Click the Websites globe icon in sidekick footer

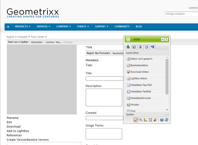(x=162, y=120)
